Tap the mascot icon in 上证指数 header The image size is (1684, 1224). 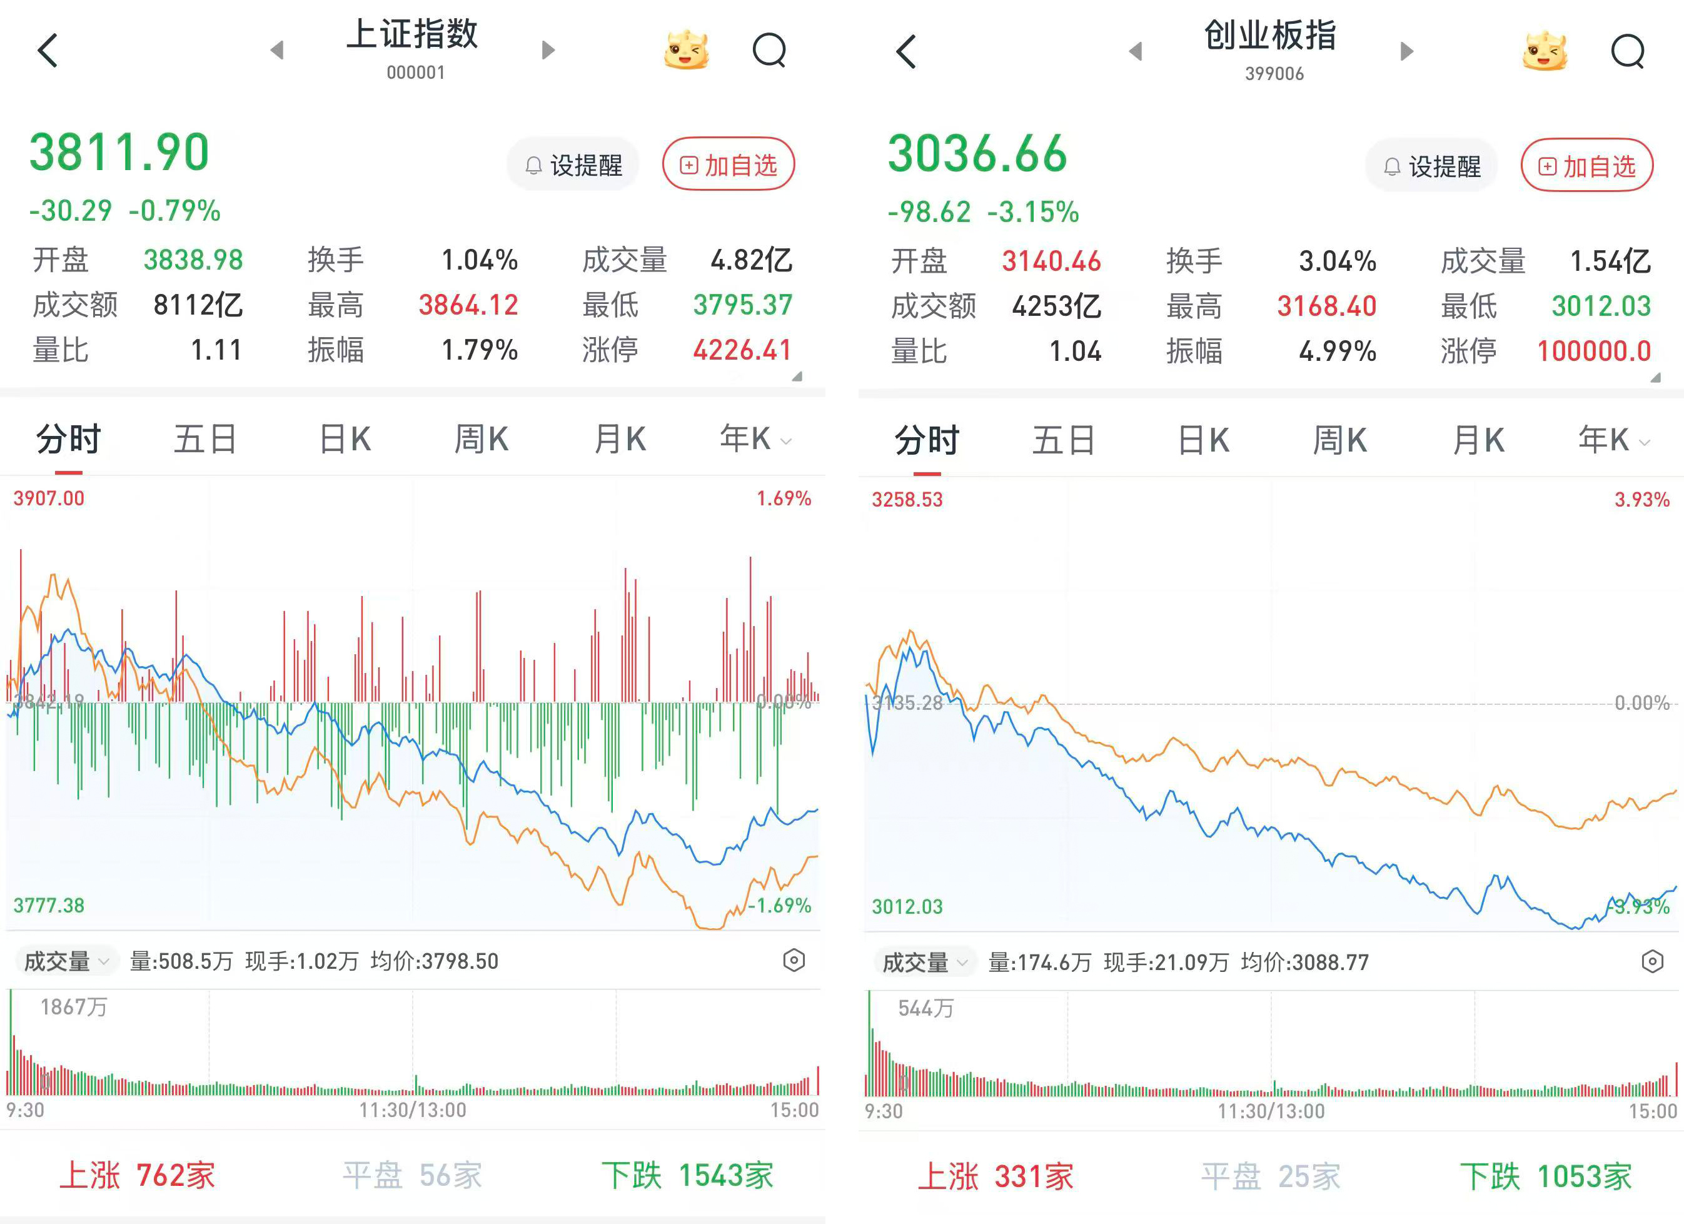tap(686, 50)
